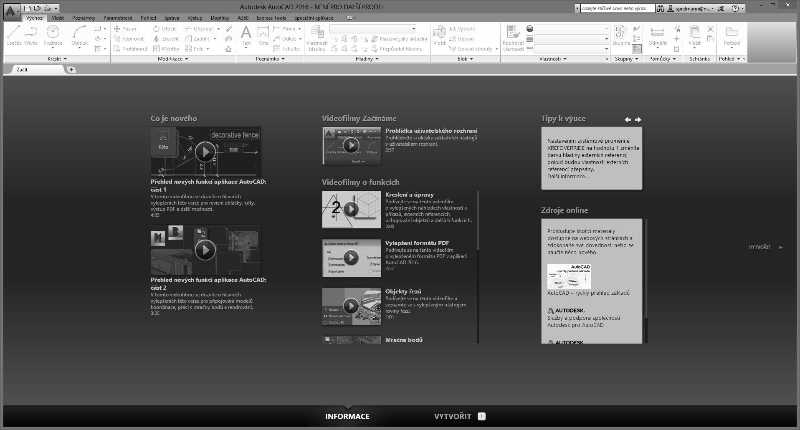Click the Další informace... link in the tip
The width and height of the screenshot is (800, 430).
(568, 177)
